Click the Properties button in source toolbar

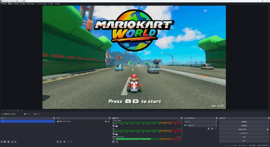(27, 114)
